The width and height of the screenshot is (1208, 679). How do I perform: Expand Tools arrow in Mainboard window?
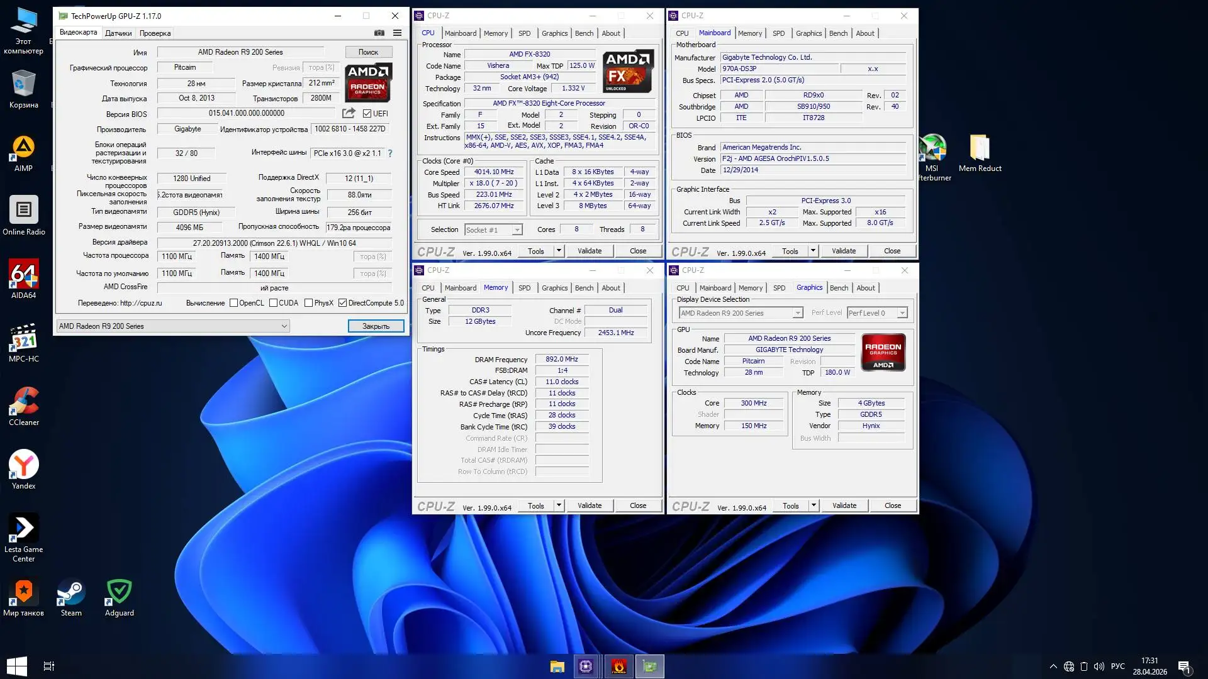[812, 251]
